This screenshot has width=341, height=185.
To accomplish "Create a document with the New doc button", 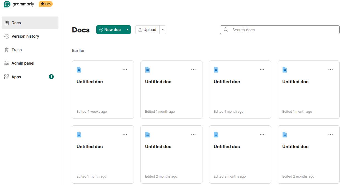I will click(x=111, y=29).
